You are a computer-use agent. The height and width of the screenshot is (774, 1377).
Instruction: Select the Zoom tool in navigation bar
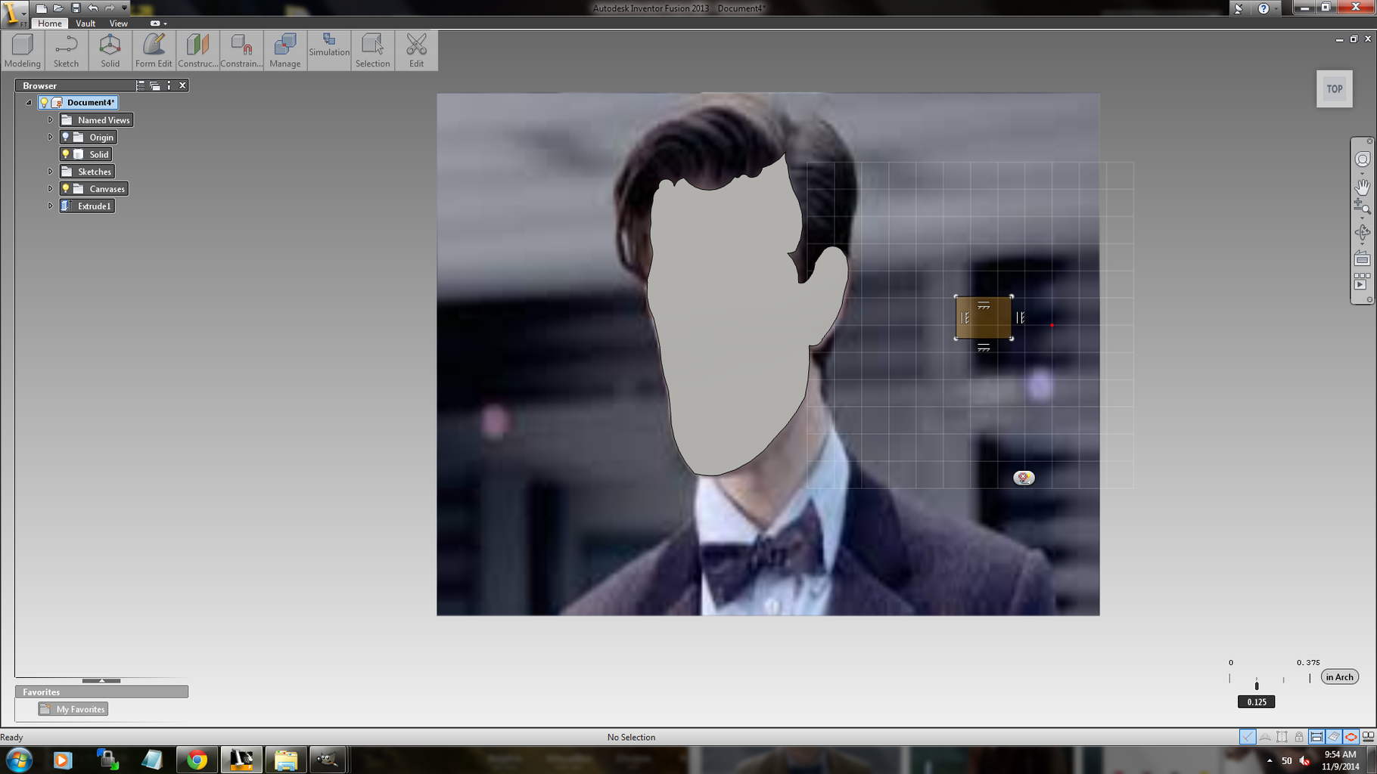click(1362, 206)
